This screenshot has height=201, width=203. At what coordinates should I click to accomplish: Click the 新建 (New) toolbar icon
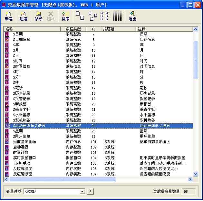tap(9, 16)
